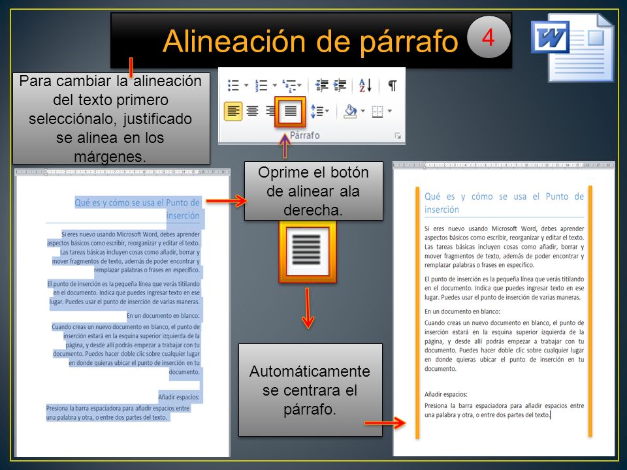Image resolution: width=627 pixels, height=470 pixels.
Task: Open the Borders dropdown arrow
Action: [x=390, y=111]
